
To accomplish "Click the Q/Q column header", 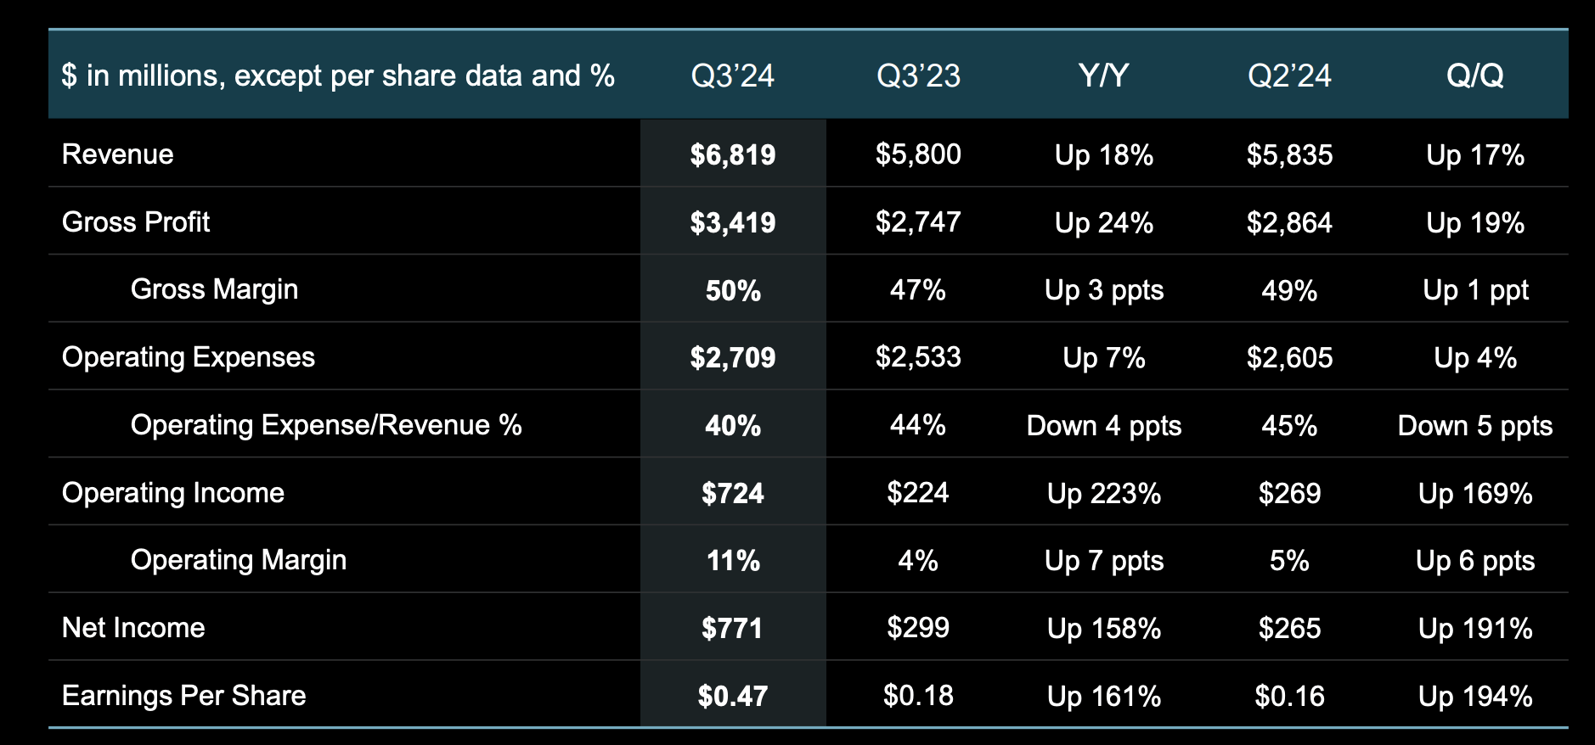I will tap(1474, 76).
